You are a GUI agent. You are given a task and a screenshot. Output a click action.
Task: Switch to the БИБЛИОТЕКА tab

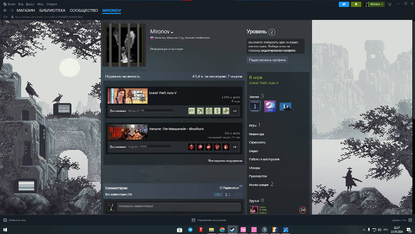pos(52,10)
